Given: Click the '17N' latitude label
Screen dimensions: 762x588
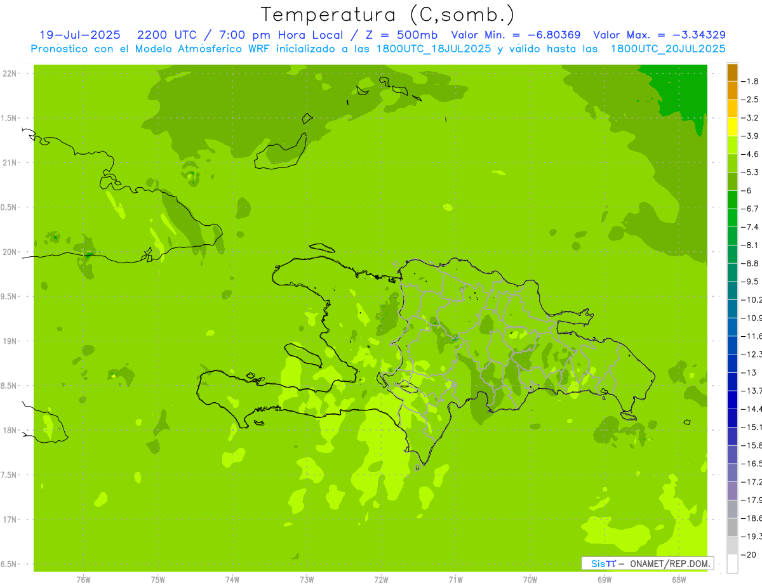Looking at the screenshot, I should 11,519.
